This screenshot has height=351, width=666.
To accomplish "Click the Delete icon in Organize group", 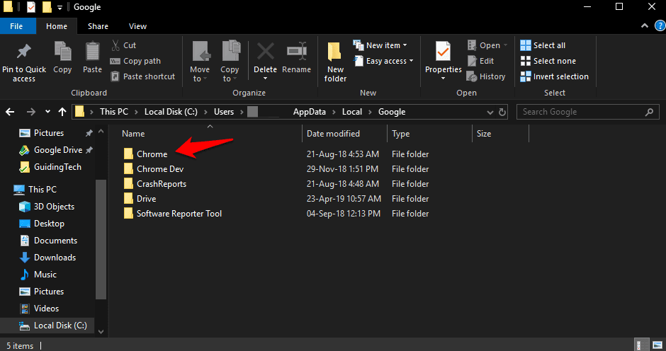I will pyautogui.click(x=265, y=52).
